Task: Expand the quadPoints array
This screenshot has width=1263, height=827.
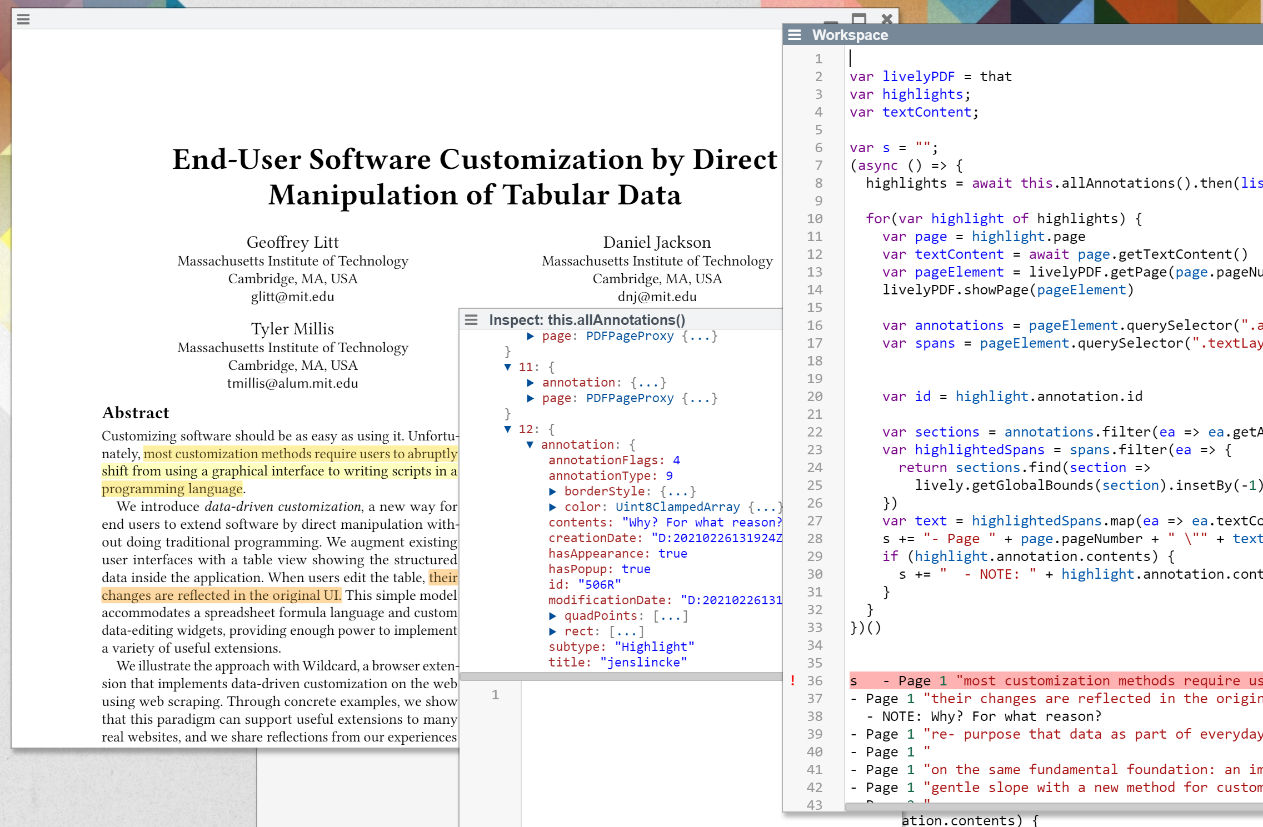Action: [x=552, y=615]
